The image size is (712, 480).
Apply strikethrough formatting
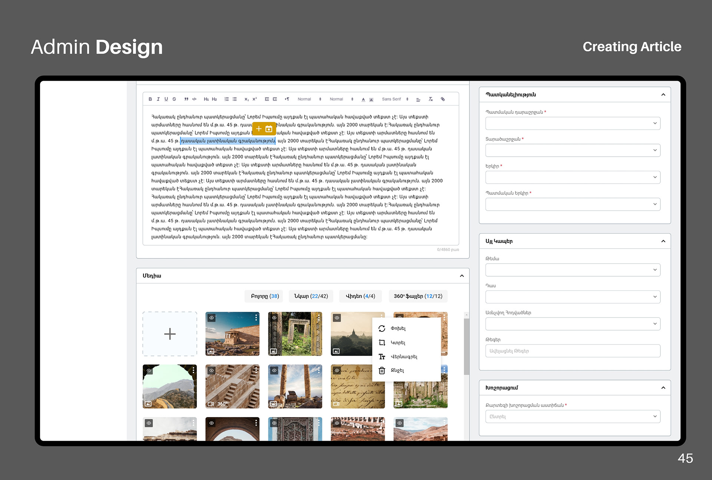coord(174,99)
